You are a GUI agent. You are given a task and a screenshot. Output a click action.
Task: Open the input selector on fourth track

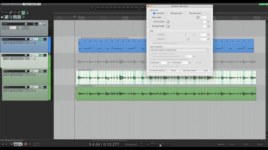click(17, 90)
